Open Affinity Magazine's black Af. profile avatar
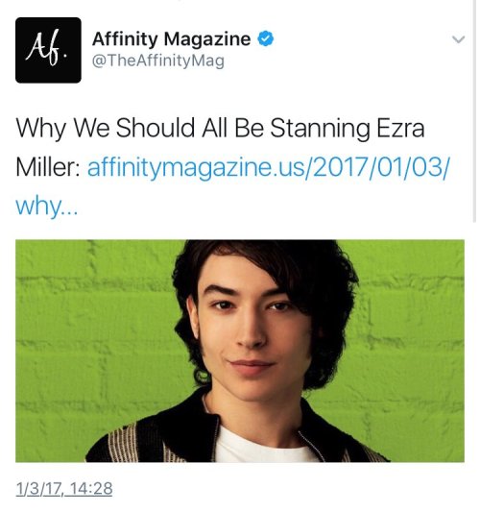Screen dimensions: 480x512 48,50
